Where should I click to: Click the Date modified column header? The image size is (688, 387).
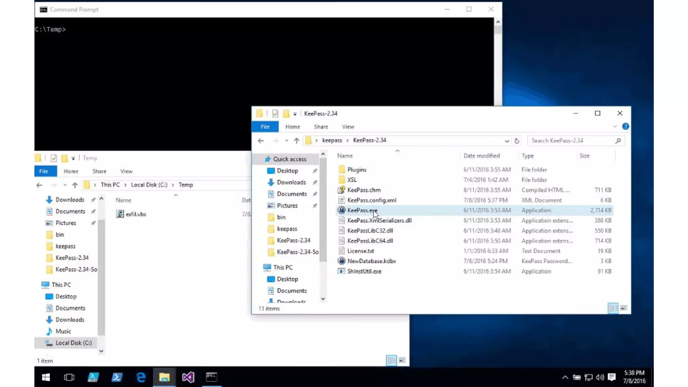pos(481,156)
